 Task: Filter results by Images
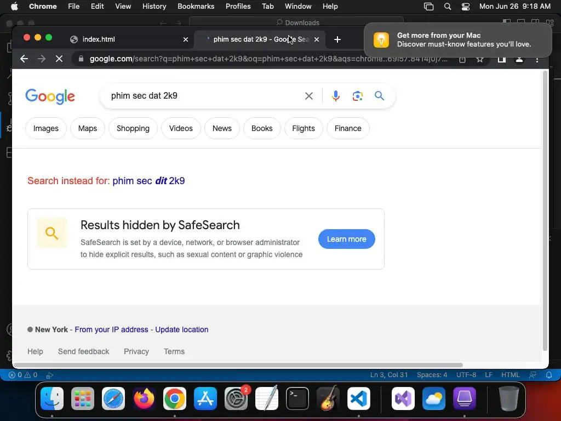(46, 128)
